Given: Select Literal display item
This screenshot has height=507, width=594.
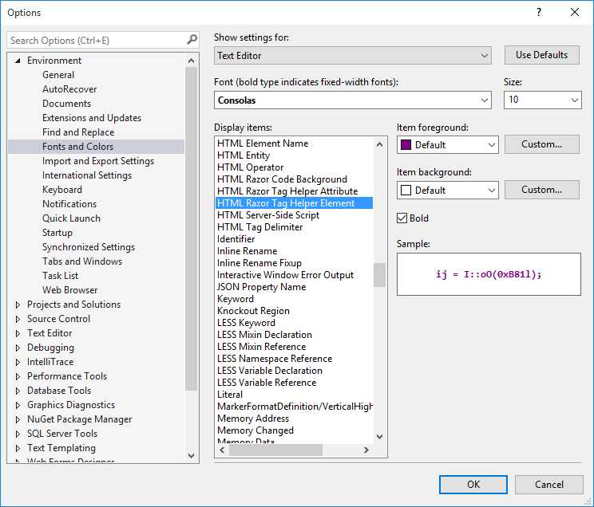Looking at the screenshot, I should pos(230,395).
